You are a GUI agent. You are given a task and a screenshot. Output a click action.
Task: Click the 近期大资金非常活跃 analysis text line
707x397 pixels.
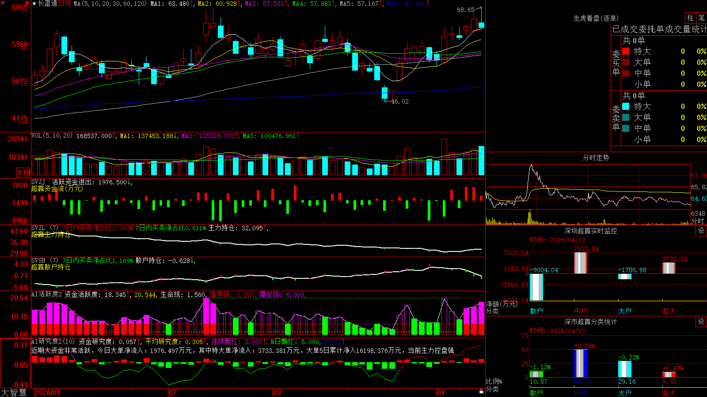point(243,350)
